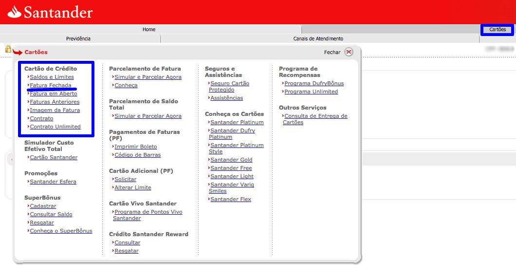
Task: Open Faturas Anteriores link
Action: click(55, 102)
